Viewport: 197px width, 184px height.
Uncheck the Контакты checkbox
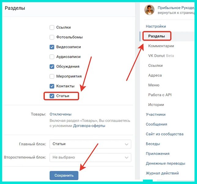52,86
